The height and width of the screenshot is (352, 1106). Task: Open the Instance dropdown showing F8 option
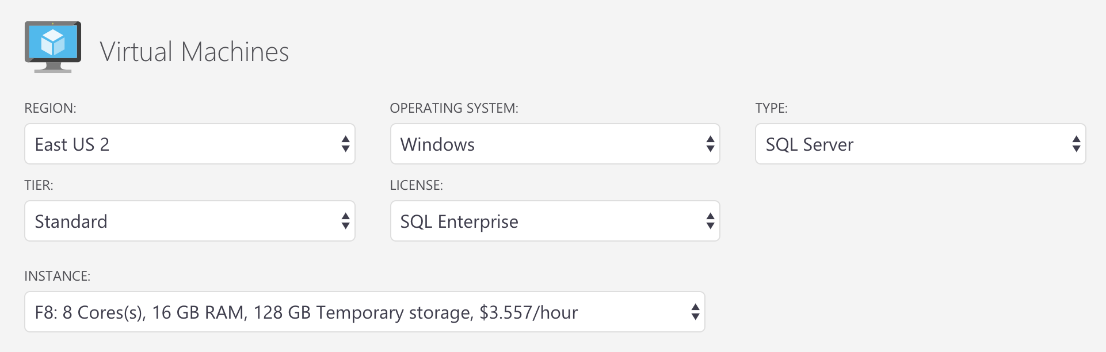tap(365, 312)
